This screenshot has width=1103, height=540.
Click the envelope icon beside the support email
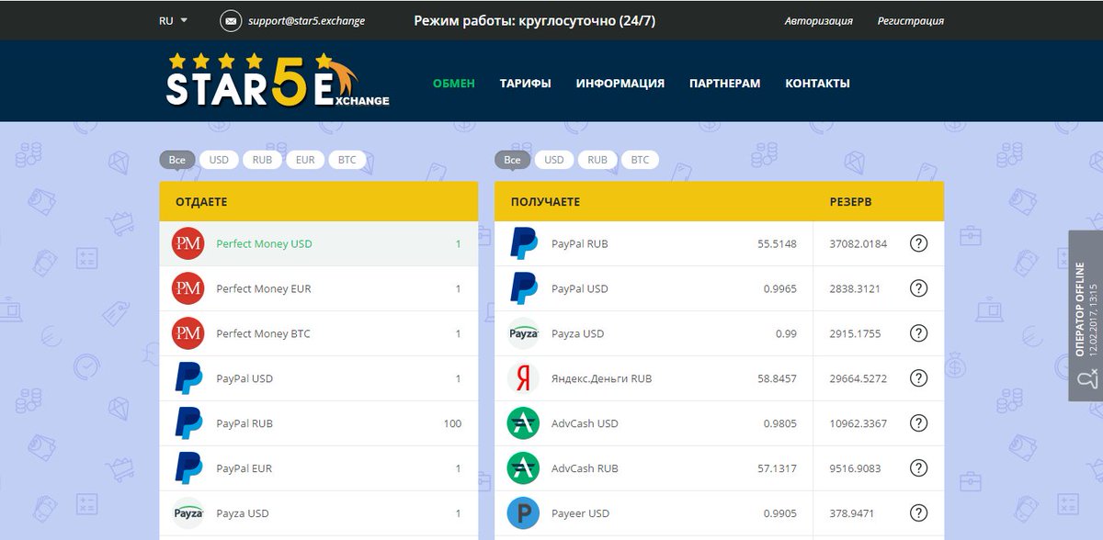click(230, 20)
